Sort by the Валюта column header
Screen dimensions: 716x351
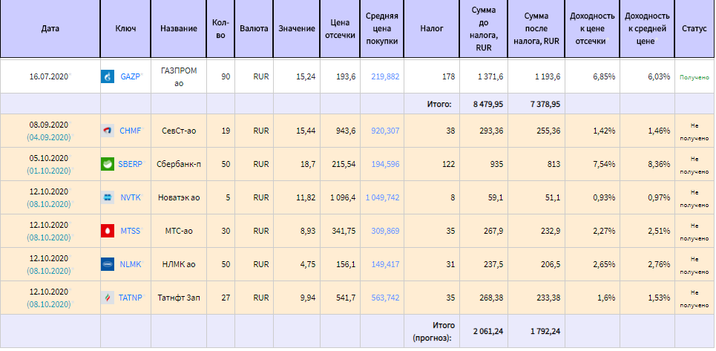pyautogui.click(x=254, y=28)
